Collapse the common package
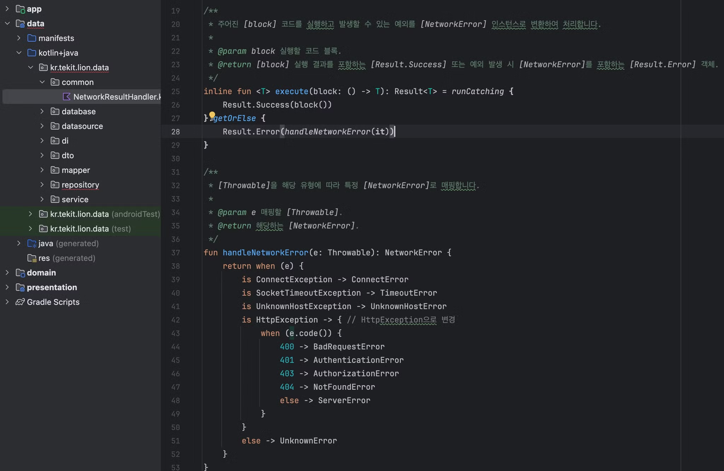This screenshot has height=471, width=724. tap(42, 82)
